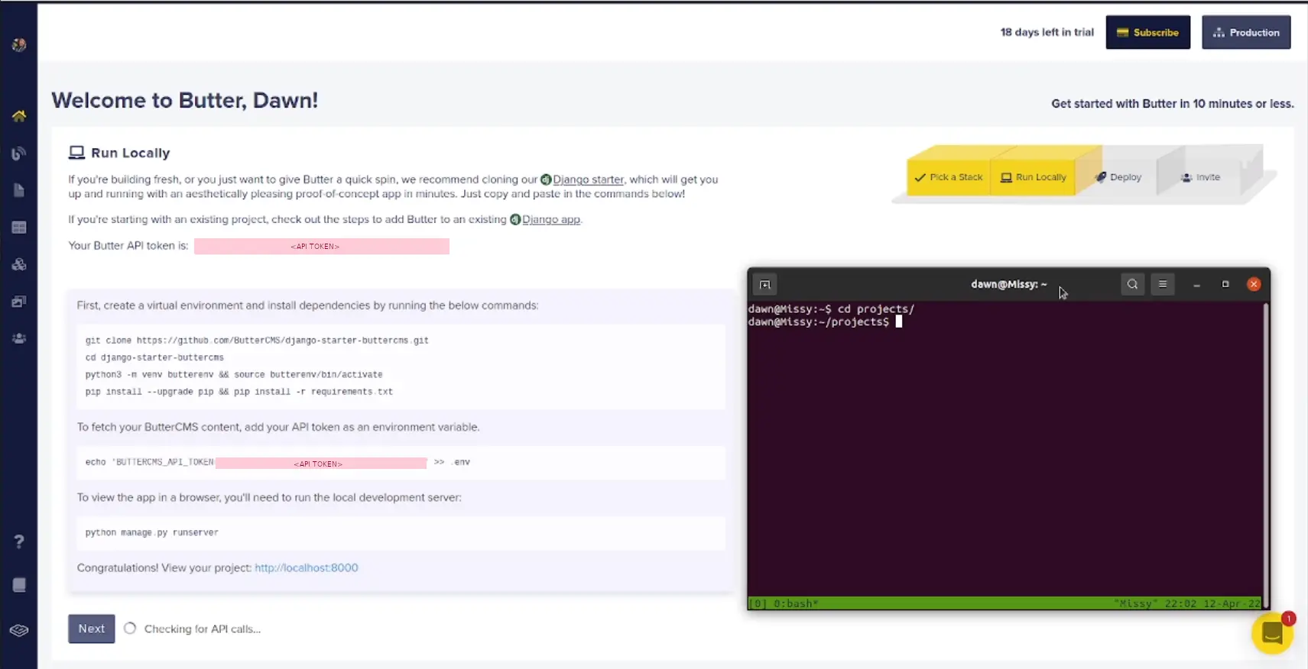
Task: Click the cd django-starter-buttercms command
Action: coord(154,357)
